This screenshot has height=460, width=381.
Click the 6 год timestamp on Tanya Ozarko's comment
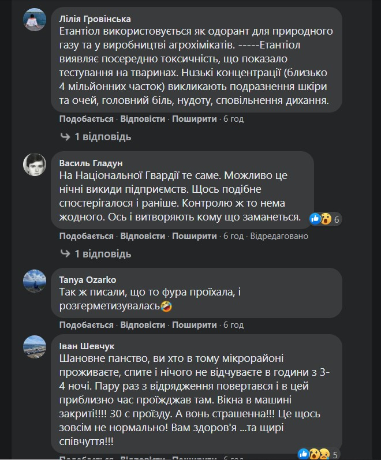(x=233, y=325)
